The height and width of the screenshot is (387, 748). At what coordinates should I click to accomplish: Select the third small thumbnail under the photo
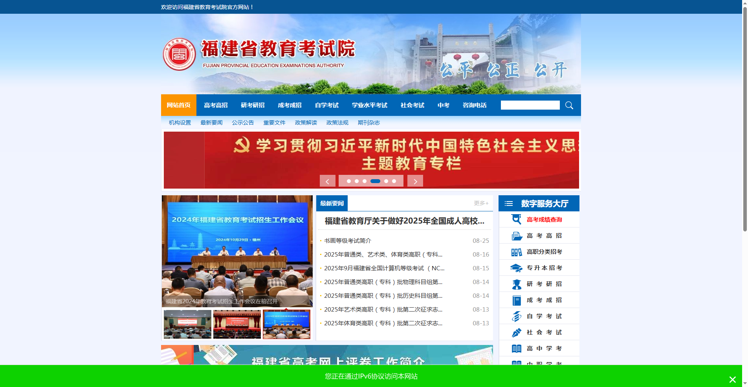(x=286, y=324)
